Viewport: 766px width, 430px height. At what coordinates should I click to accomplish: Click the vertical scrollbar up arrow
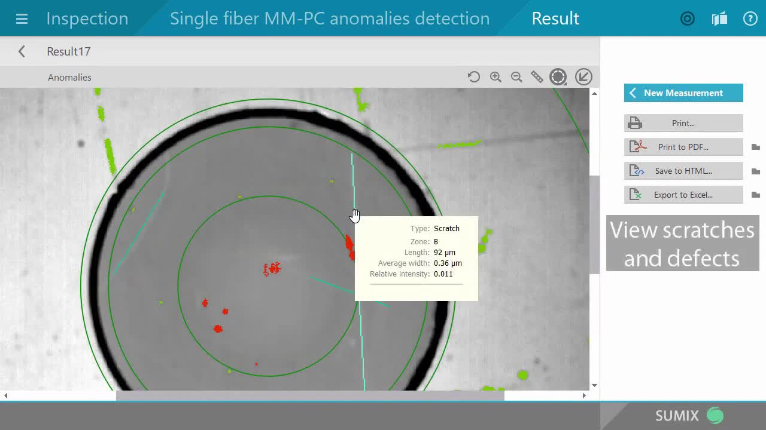tap(594, 93)
